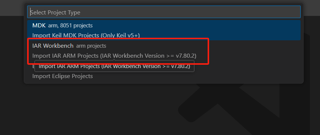Choose IAR Workbench from the list
This screenshot has width=320, height=135.
point(164,51)
